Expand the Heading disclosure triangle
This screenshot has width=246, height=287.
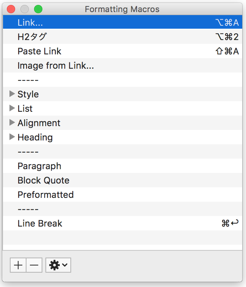pos(12,137)
